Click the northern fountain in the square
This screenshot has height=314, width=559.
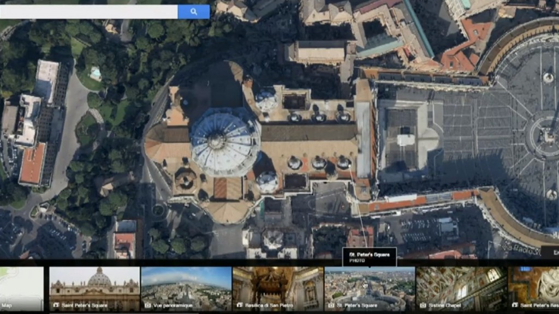(548, 77)
